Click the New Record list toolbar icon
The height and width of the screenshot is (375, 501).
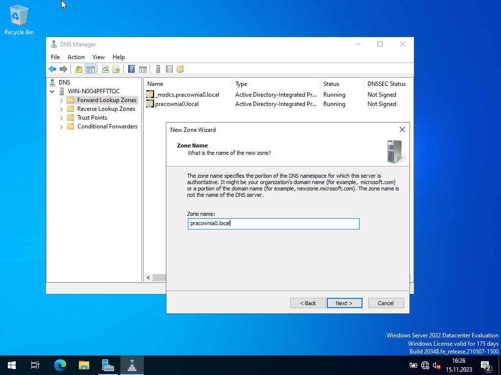(x=169, y=69)
